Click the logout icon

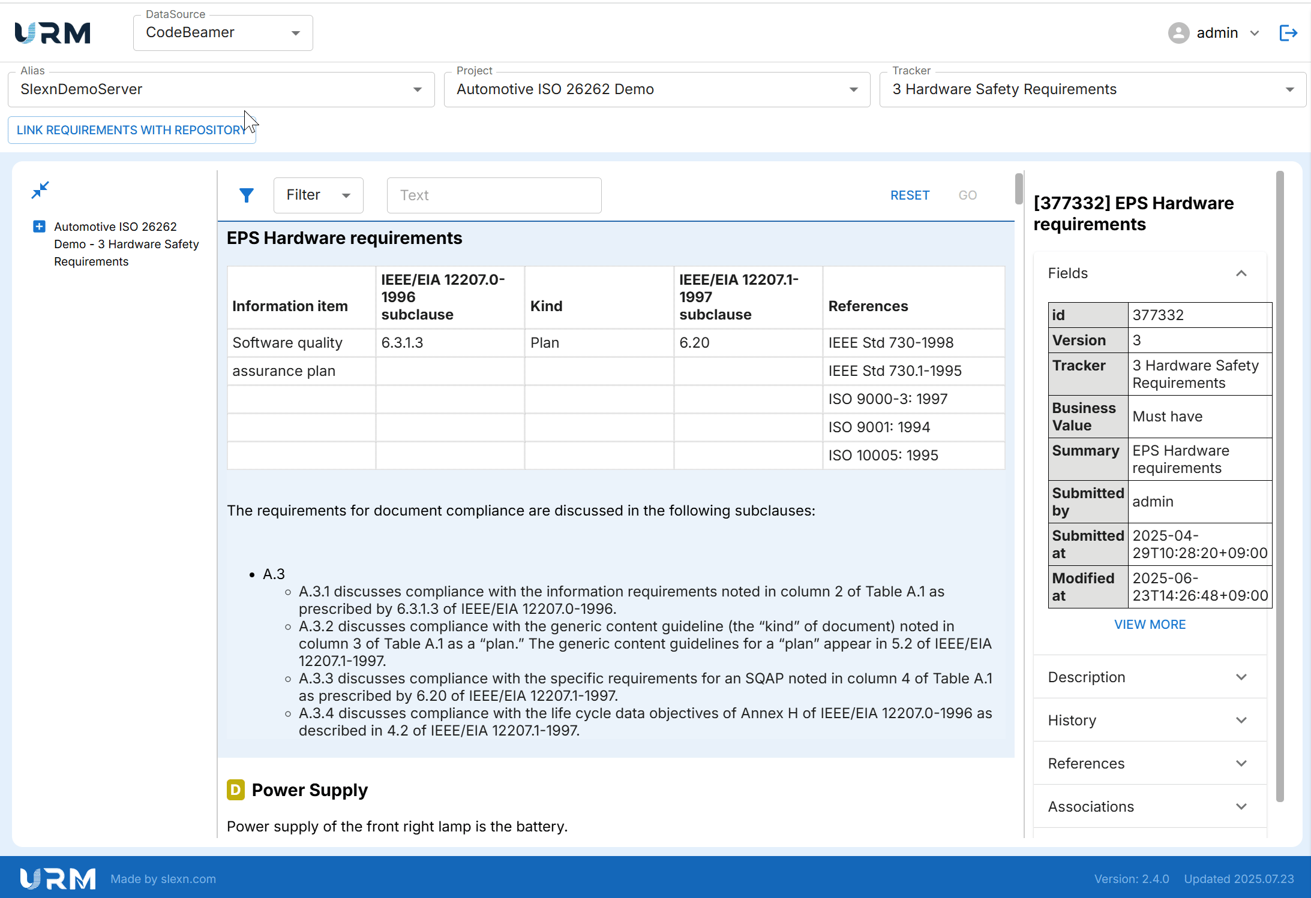(1288, 33)
